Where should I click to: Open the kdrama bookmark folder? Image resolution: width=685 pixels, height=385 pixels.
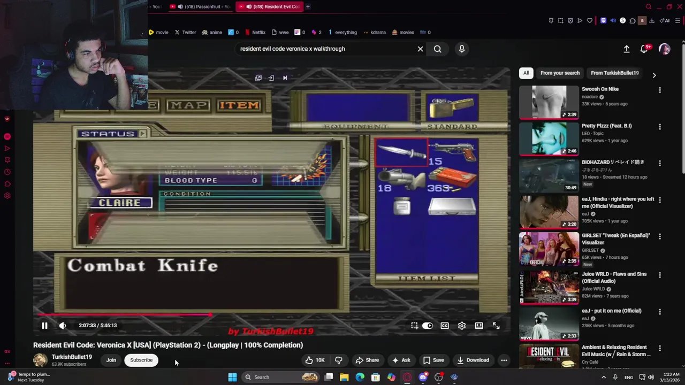374,33
